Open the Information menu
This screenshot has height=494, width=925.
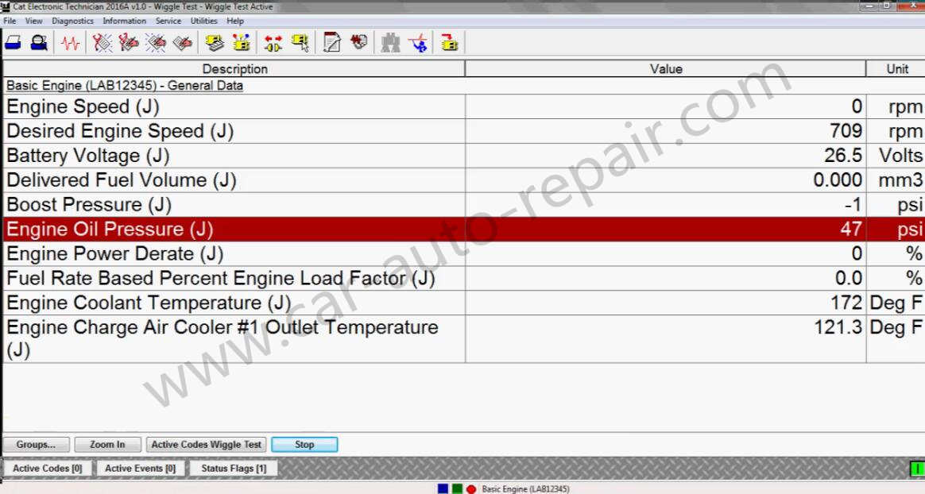[x=125, y=21]
